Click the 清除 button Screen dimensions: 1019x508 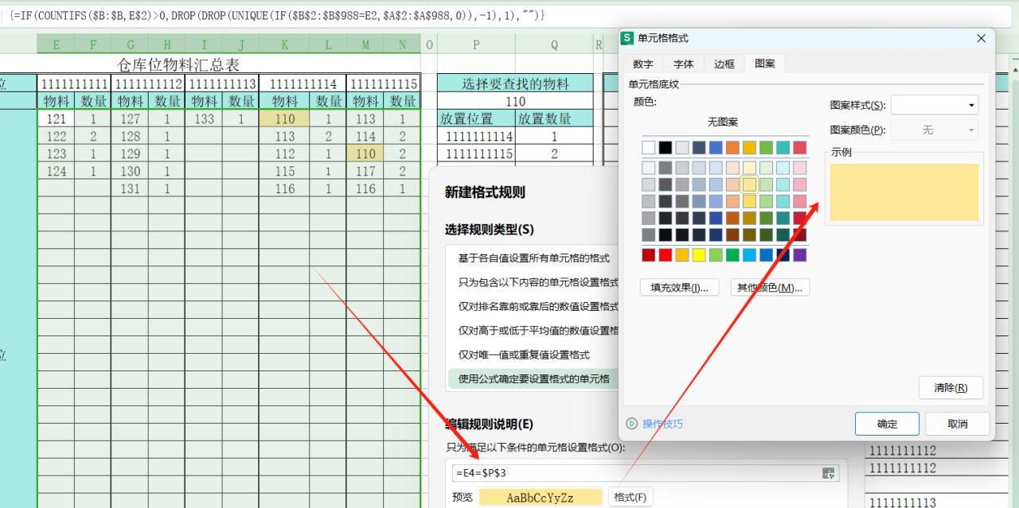[951, 387]
